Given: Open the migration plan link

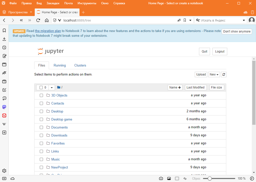Looking at the screenshot, I should pos(48,31).
